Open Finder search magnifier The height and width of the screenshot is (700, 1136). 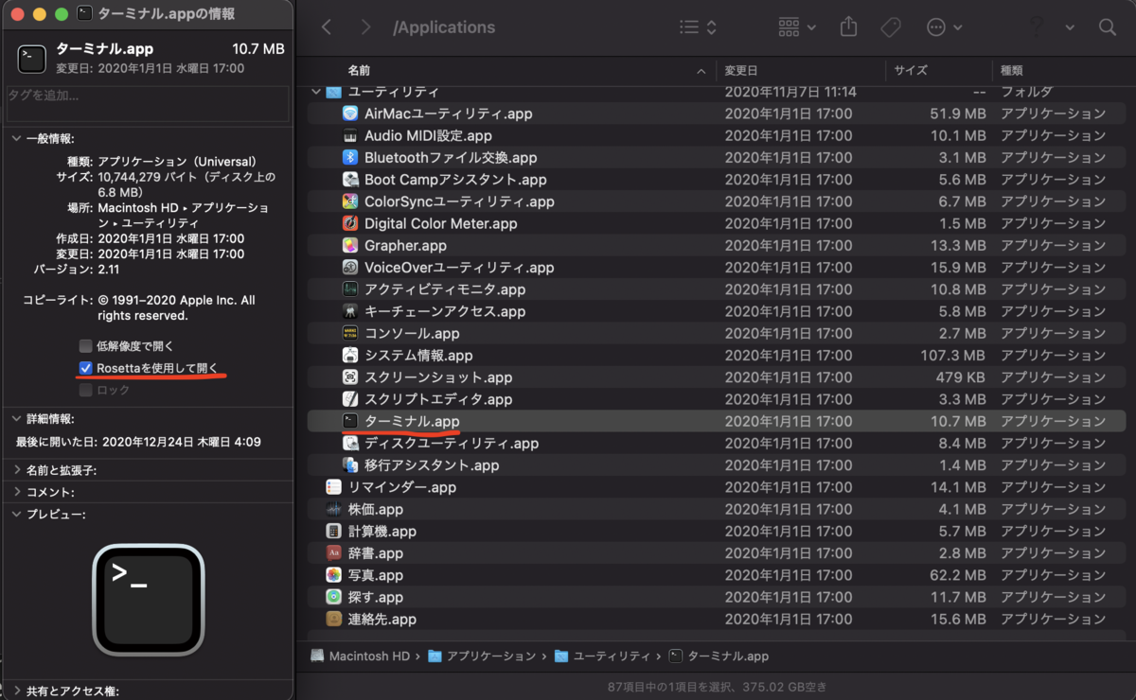pyautogui.click(x=1108, y=27)
